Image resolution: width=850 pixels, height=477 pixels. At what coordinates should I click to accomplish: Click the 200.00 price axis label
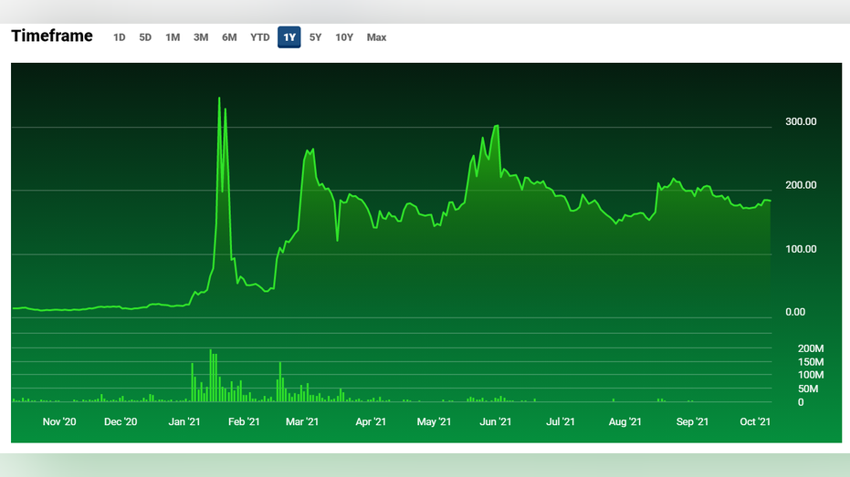coord(801,185)
